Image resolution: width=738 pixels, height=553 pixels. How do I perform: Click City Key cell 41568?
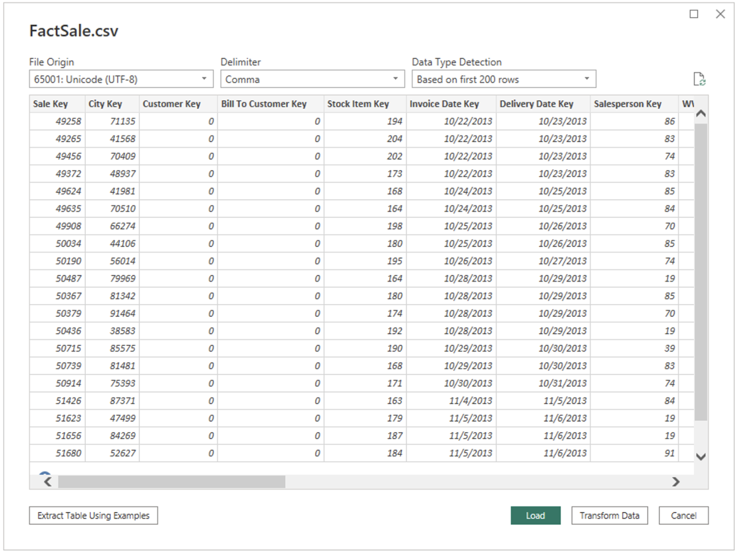pyautogui.click(x=112, y=139)
